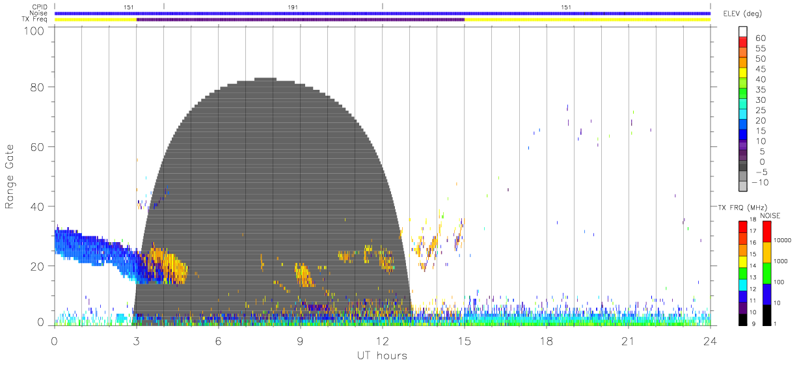Click the 80 tick label on Range Gate axis

click(x=36, y=87)
